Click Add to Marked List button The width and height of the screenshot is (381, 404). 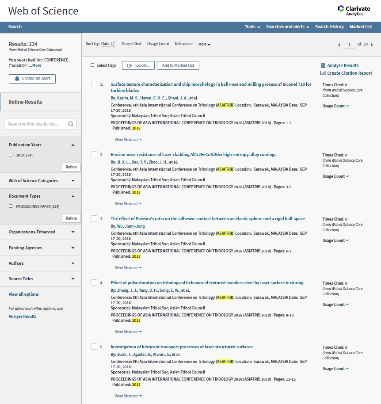(178, 65)
